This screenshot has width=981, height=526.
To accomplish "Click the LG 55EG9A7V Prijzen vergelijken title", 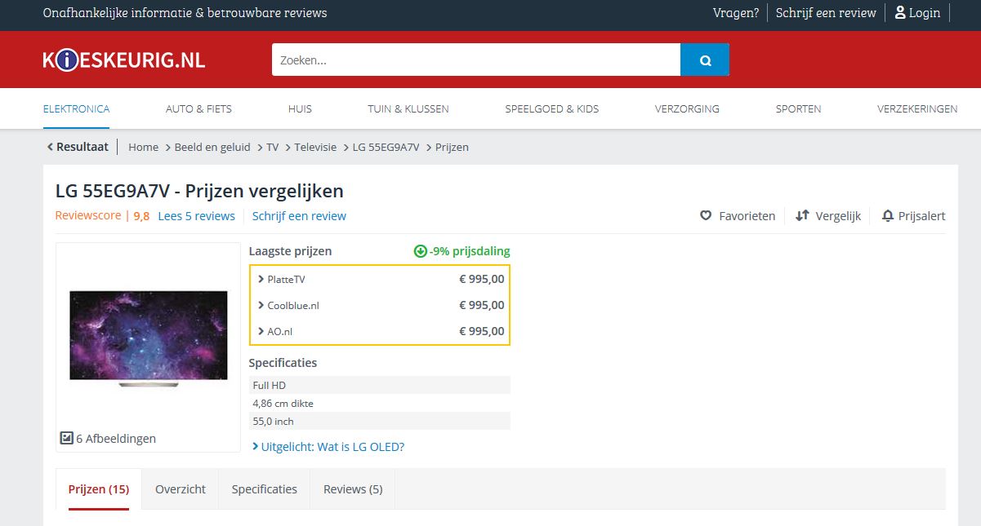I will (x=199, y=191).
